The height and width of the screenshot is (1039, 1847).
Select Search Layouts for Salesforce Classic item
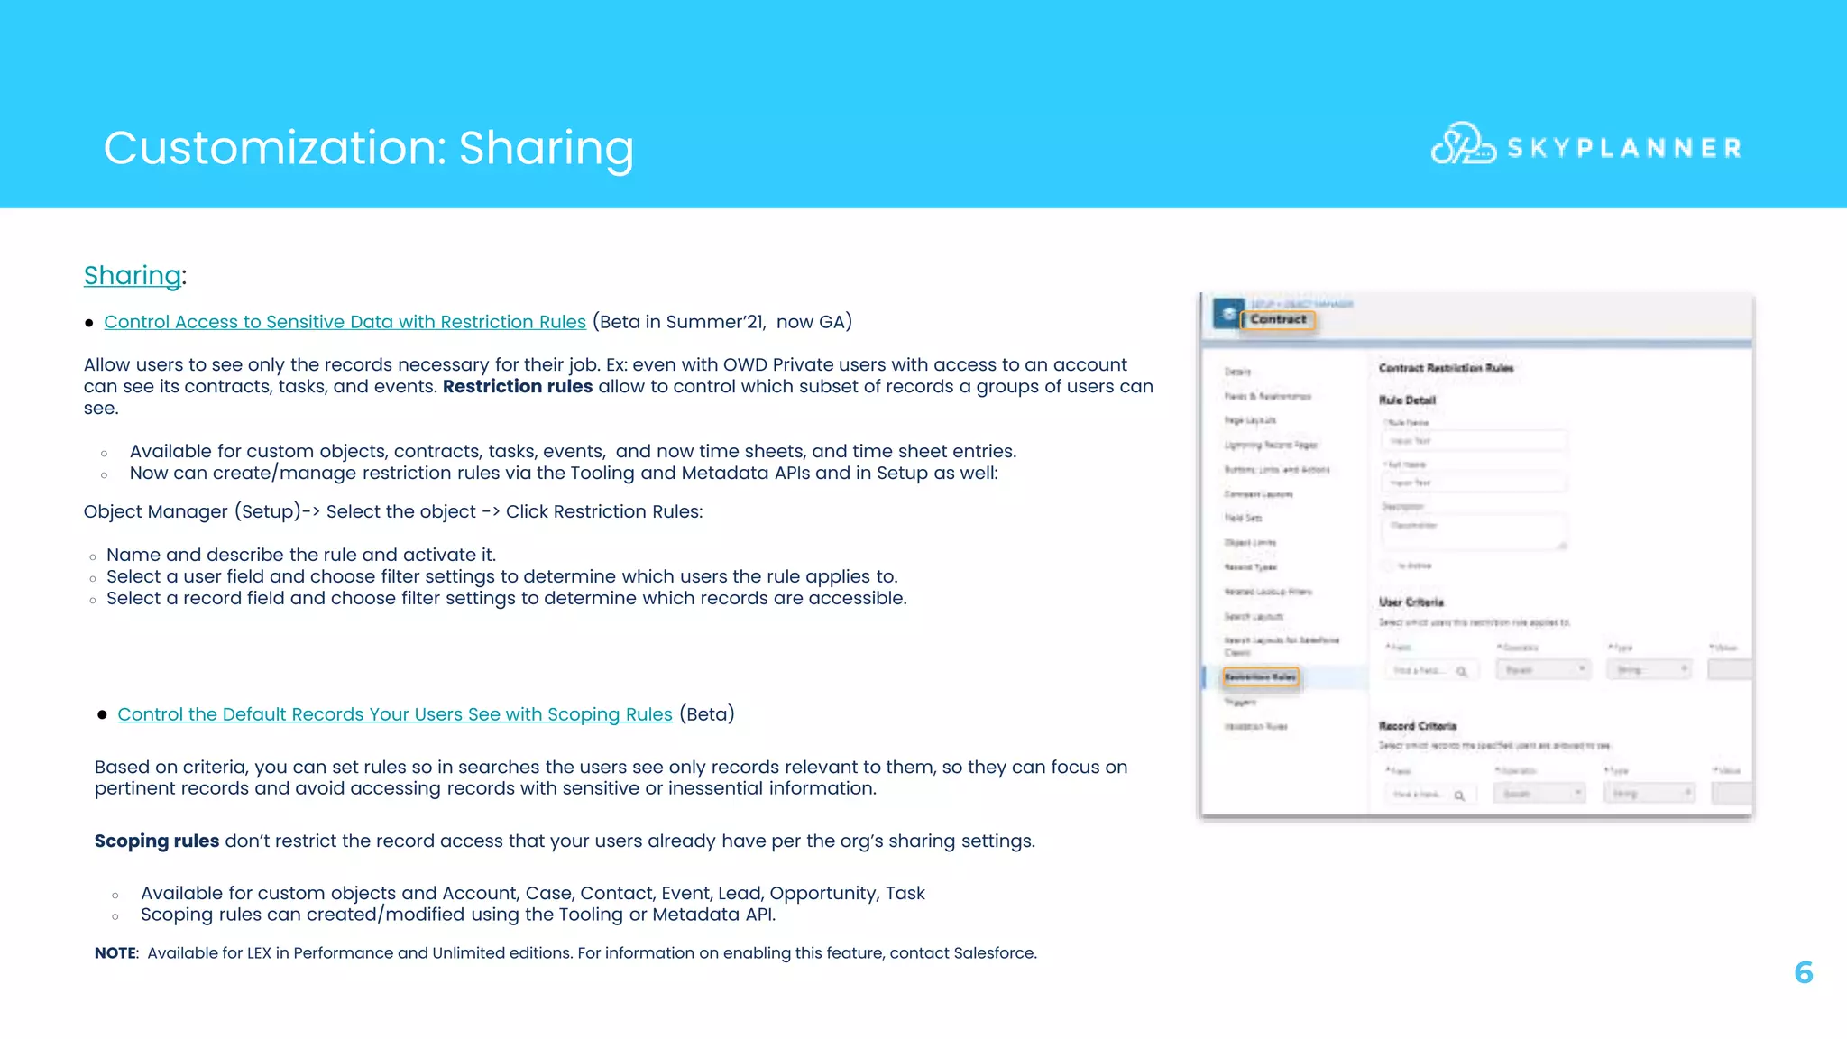pyautogui.click(x=1282, y=646)
